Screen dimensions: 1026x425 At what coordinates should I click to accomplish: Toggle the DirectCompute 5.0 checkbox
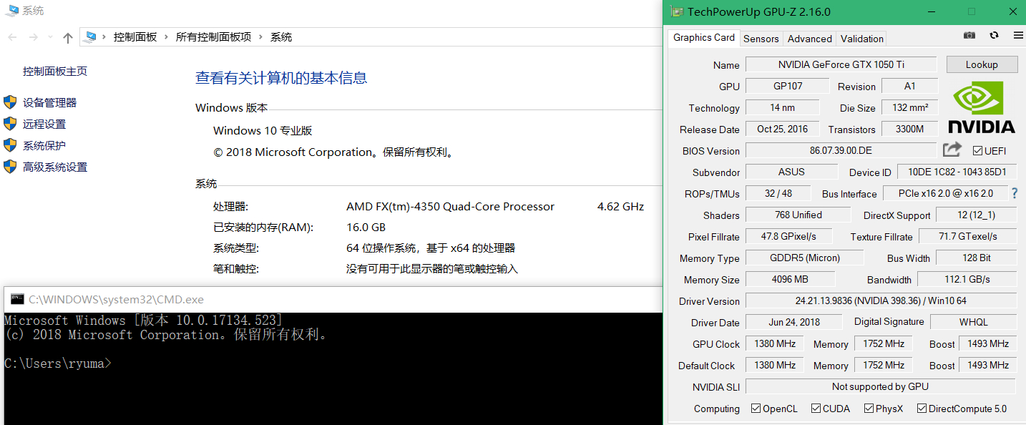tap(922, 409)
